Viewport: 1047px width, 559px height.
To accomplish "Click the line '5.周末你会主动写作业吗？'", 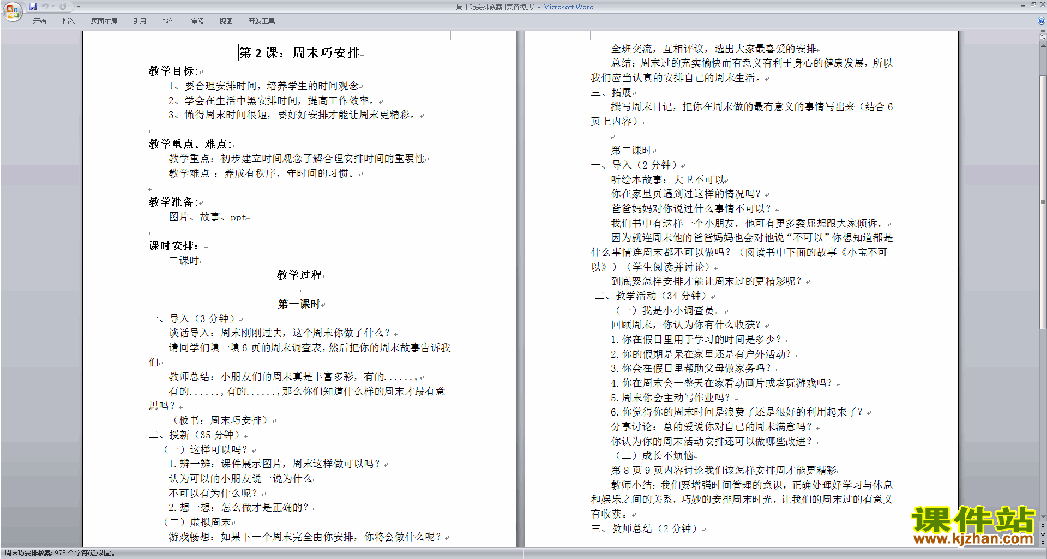I will (x=671, y=398).
